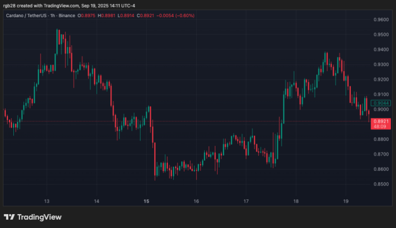Select date 18 on time axis
Image resolution: width=396 pixels, height=228 pixels.
click(296, 201)
